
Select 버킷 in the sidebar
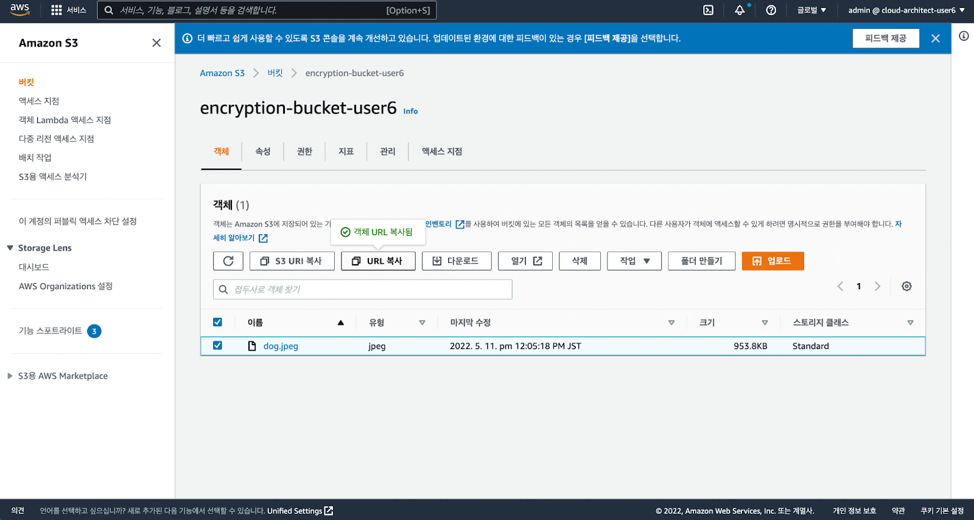(x=26, y=82)
